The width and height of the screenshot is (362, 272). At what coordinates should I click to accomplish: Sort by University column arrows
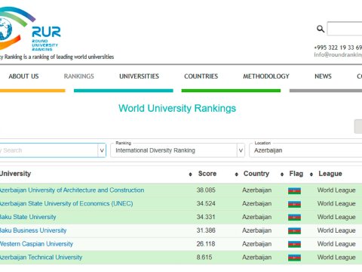[x=190, y=174]
